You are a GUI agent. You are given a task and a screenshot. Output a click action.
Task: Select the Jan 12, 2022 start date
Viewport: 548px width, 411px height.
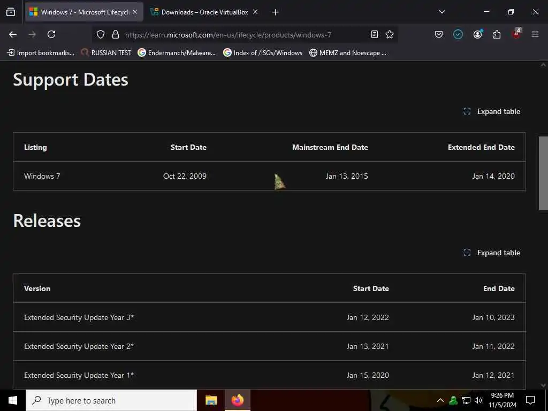pyautogui.click(x=368, y=317)
